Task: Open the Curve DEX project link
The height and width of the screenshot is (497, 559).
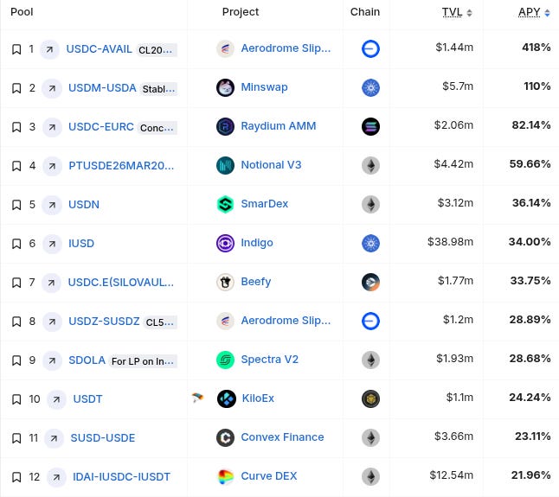Action: 269,476
